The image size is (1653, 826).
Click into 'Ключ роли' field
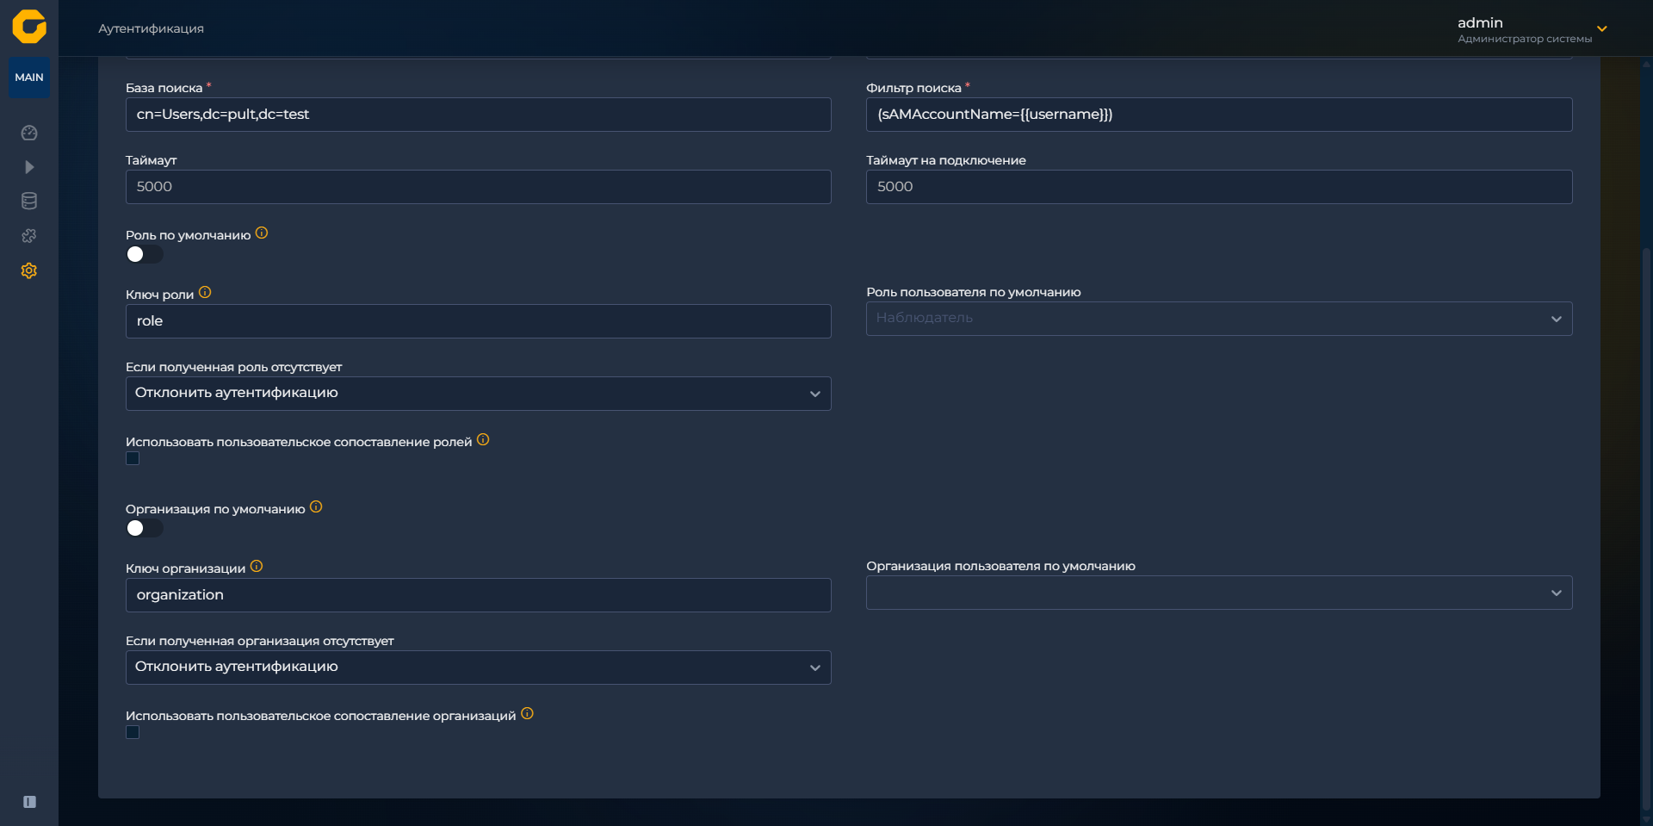(478, 321)
